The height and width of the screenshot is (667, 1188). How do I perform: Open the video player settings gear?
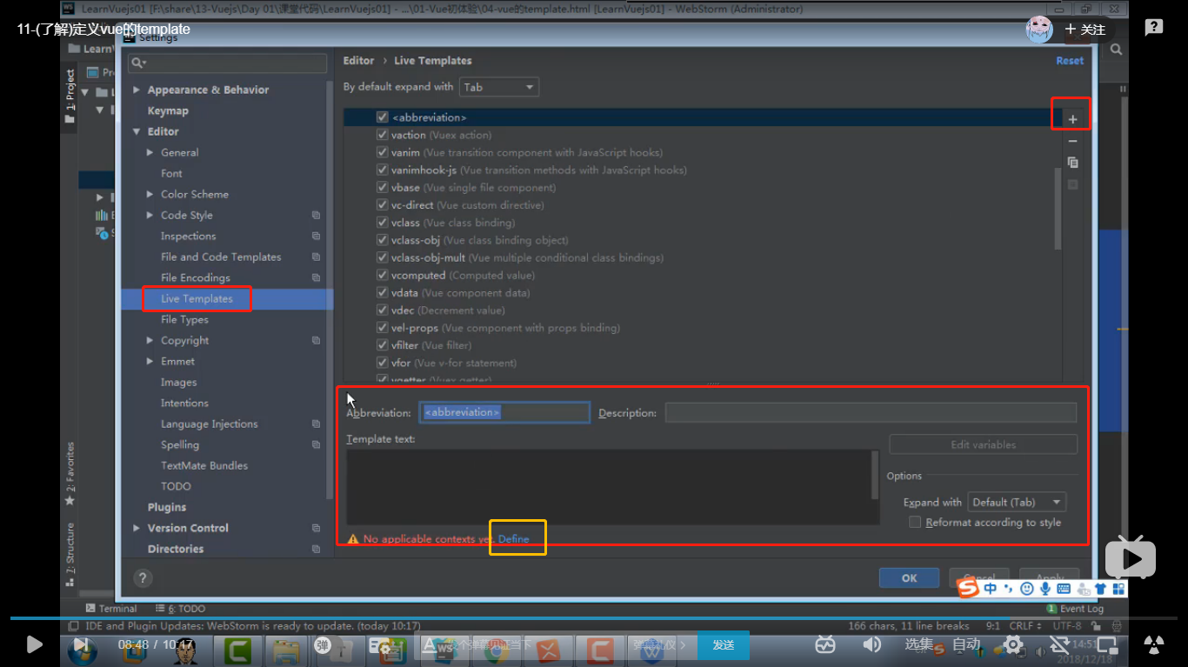click(x=1013, y=644)
